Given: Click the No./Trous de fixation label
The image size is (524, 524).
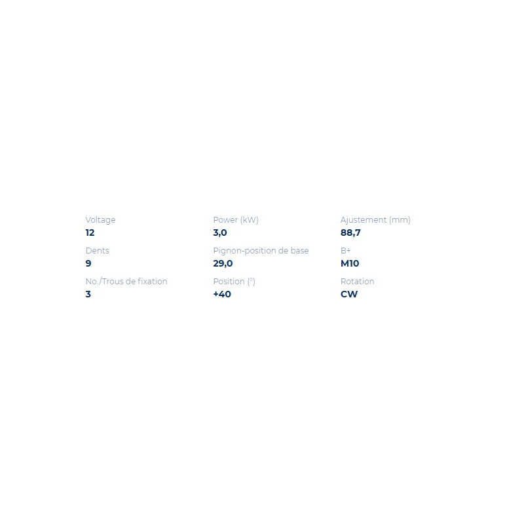Looking at the screenshot, I should [126, 282].
